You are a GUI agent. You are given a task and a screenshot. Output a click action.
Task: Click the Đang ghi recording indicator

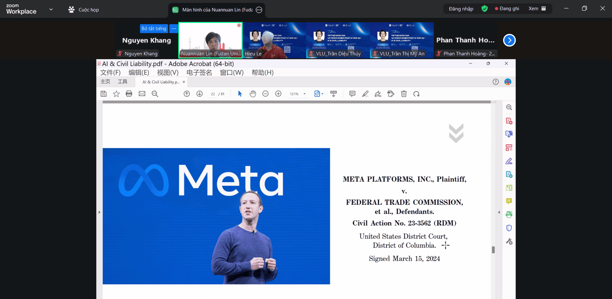tap(507, 9)
